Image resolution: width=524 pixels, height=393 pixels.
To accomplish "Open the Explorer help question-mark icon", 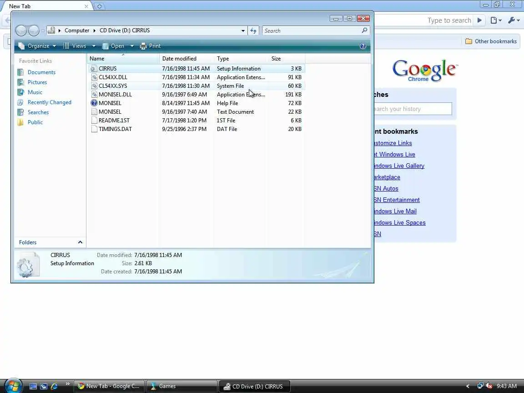I will pos(363,46).
